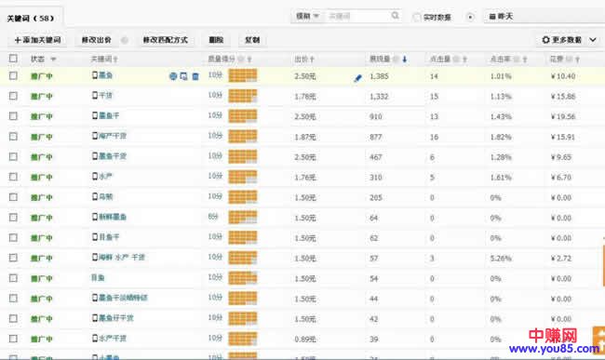
Task: Check the box for the 墨鱼干 row
Action: 13,115
